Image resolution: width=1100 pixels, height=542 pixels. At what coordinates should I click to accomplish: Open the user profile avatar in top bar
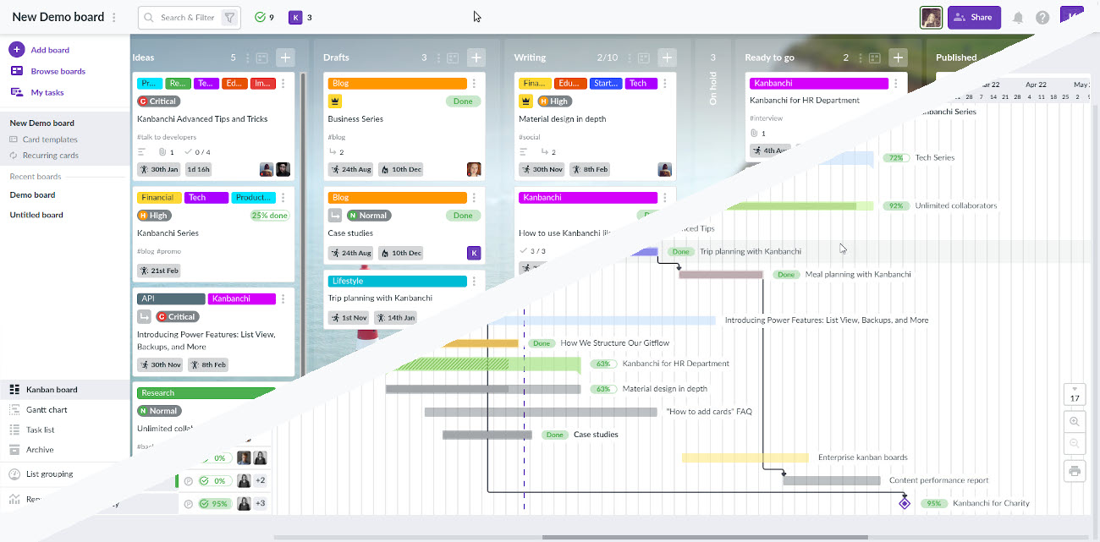click(932, 17)
